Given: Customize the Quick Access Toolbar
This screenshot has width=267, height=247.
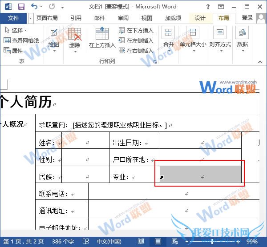Looking at the screenshot, I should [62, 7].
